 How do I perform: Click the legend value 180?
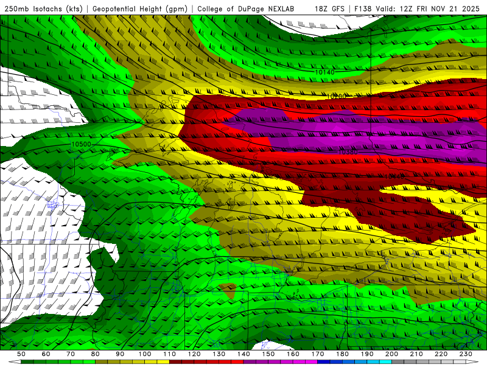[342, 354]
